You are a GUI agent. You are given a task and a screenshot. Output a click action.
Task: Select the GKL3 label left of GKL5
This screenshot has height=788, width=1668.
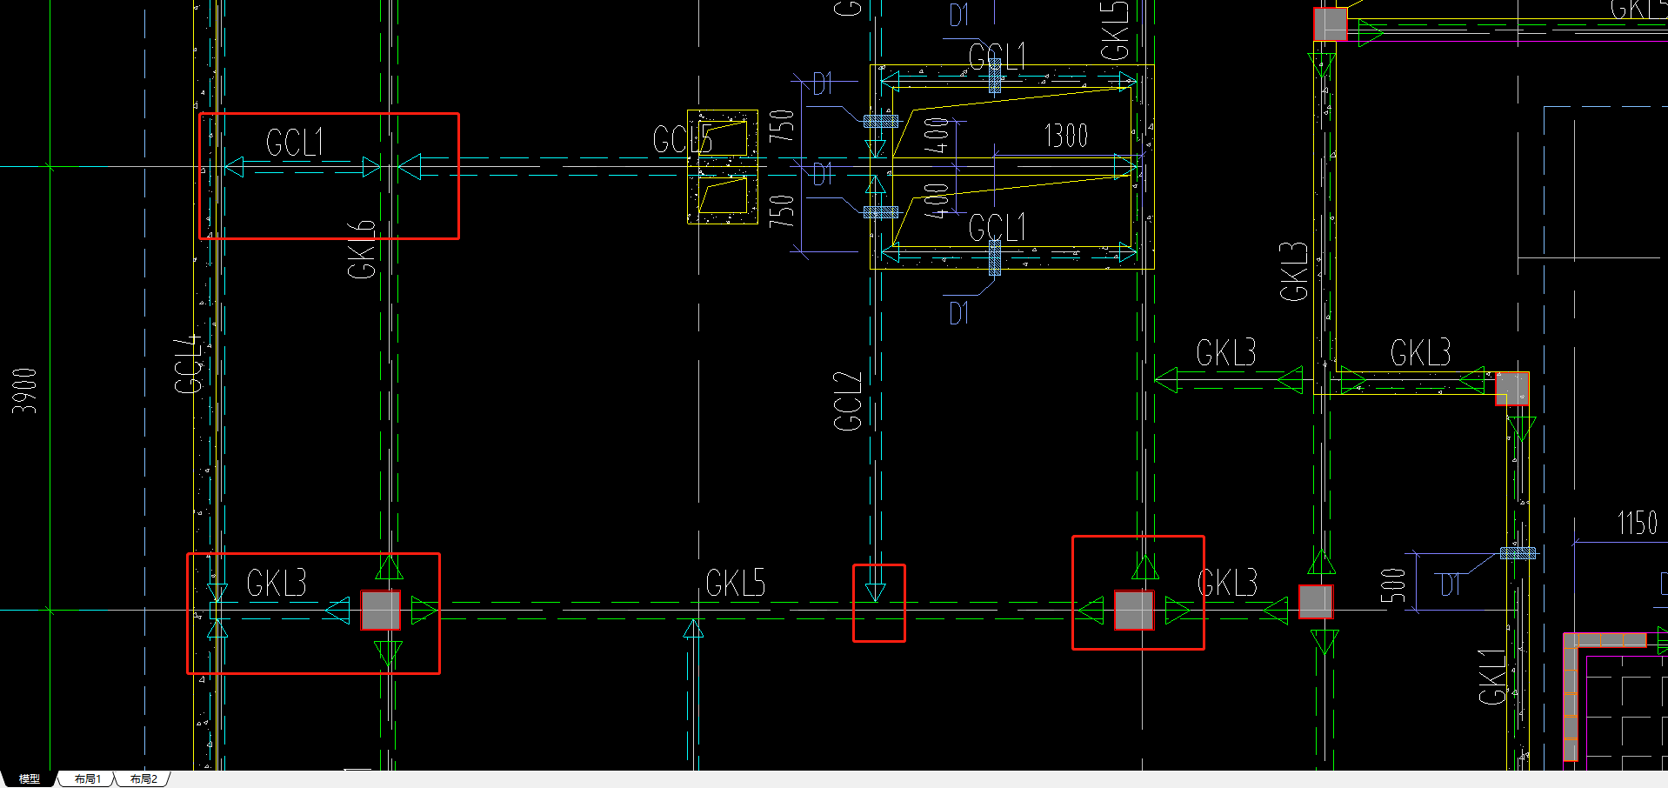click(x=277, y=583)
